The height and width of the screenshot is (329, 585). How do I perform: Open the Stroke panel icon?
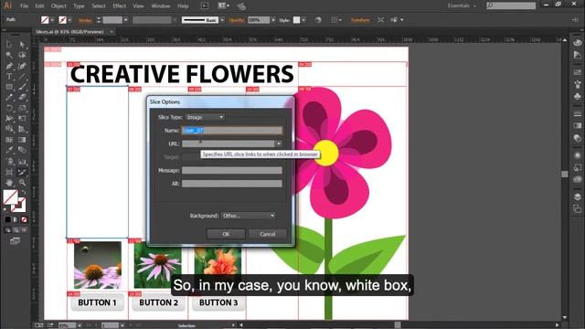[578, 113]
